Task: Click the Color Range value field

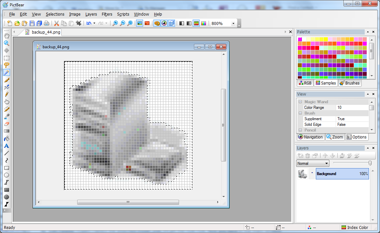Action: pyautogui.click(x=352, y=108)
